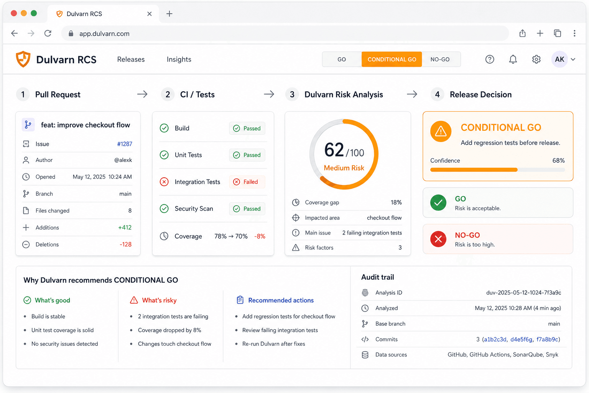Click the orange warning triangle icon
The width and height of the screenshot is (589, 393).
[x=441, y=131]
